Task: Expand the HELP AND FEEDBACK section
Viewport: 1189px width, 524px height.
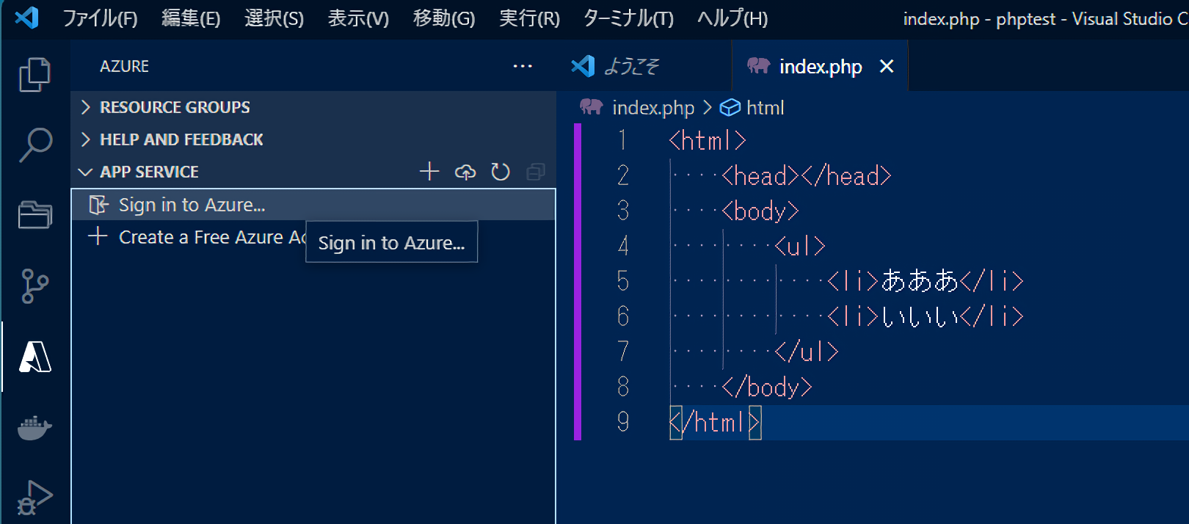Action: click(x=181, y=139)
